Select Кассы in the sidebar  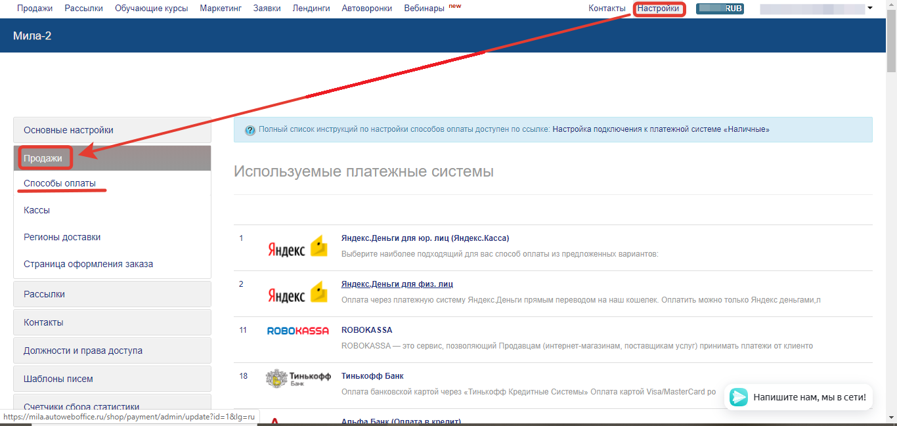tap(37, 210)
